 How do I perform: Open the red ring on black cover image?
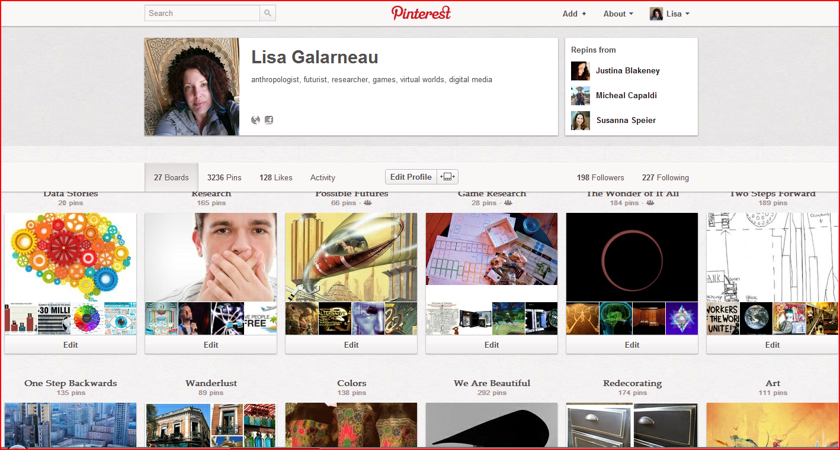tap(632, 257)
